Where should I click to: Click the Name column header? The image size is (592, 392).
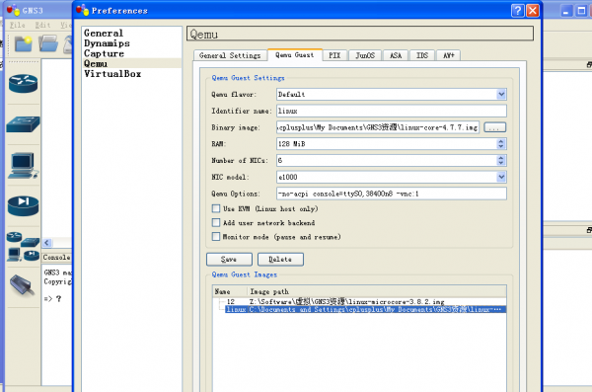click(x=230, y=291)
